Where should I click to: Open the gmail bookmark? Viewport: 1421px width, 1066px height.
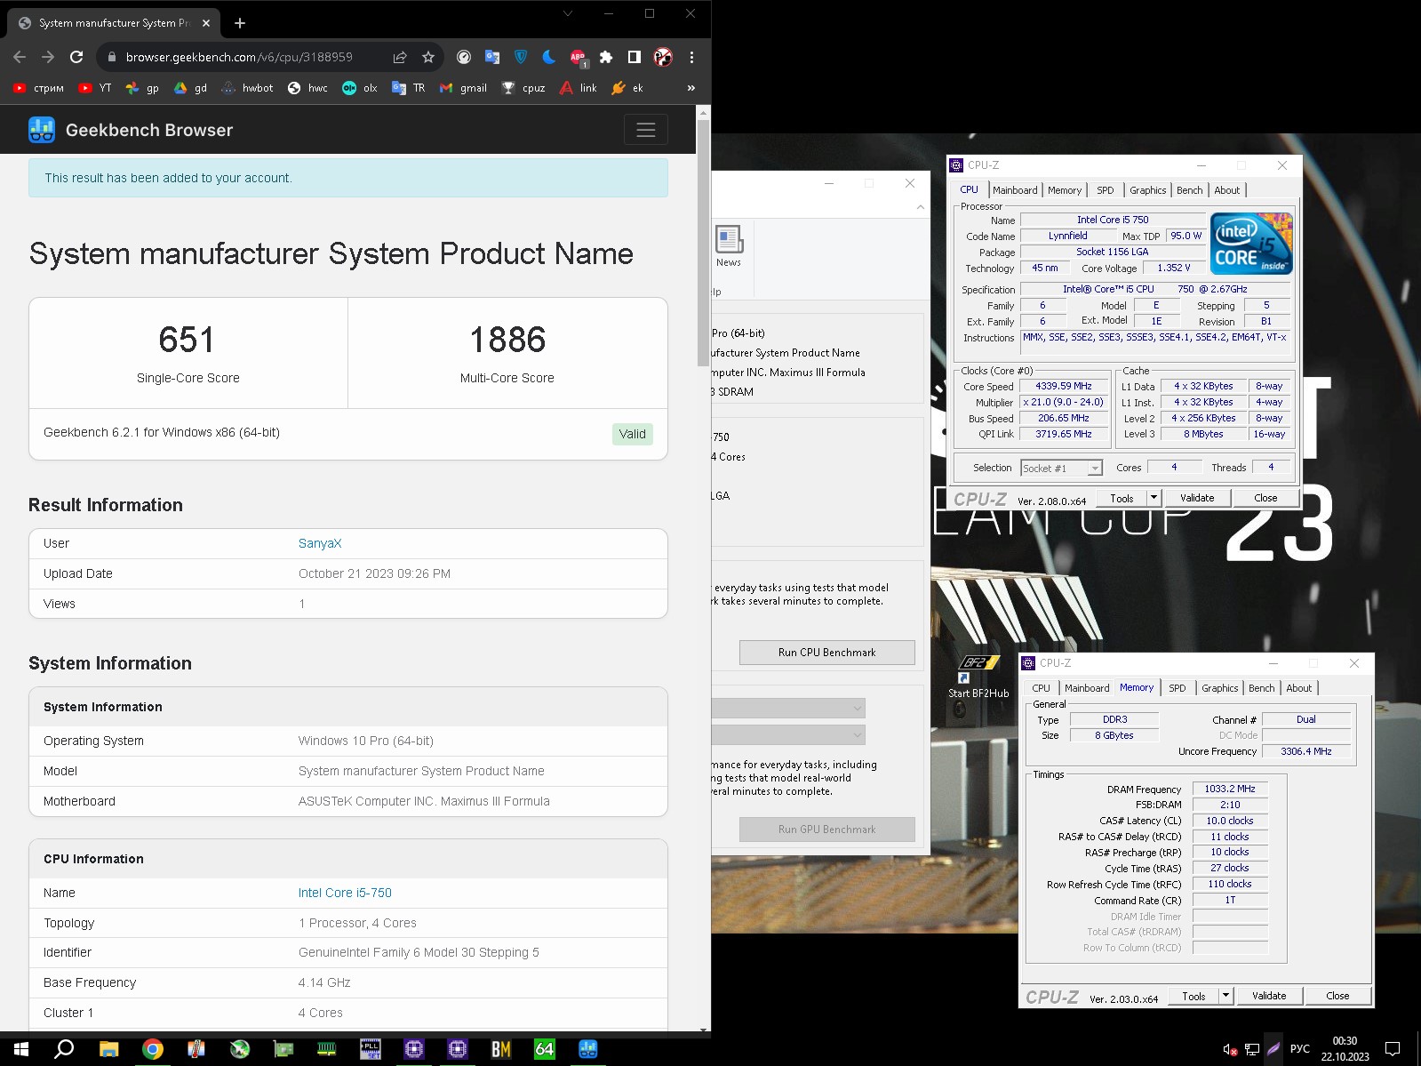464,88
